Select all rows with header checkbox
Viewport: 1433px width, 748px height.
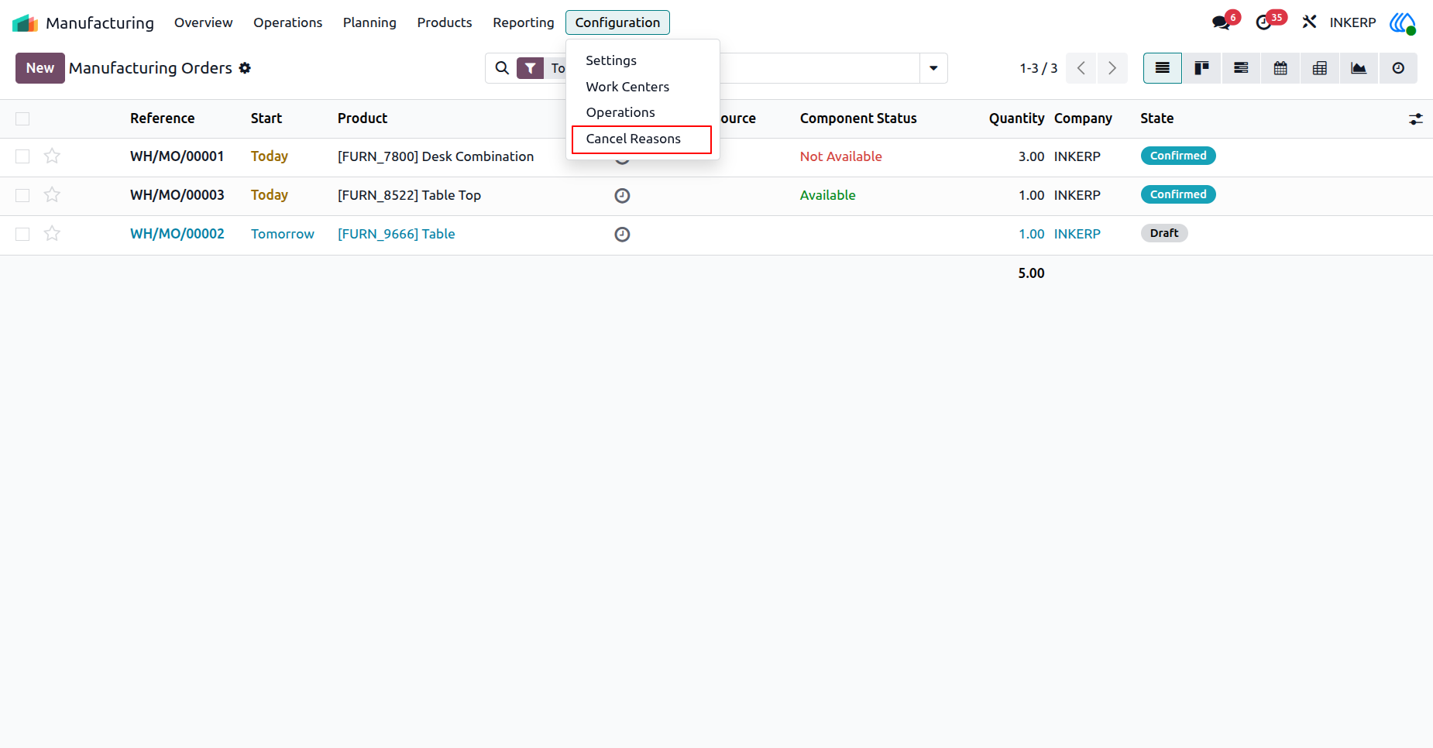pos(22,118)
